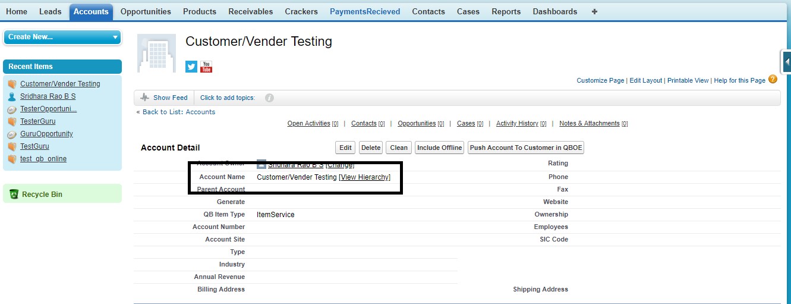Expand the collapsed right sidebar arrow
This screenshot has width=791, height=304.
pos(786,61)
